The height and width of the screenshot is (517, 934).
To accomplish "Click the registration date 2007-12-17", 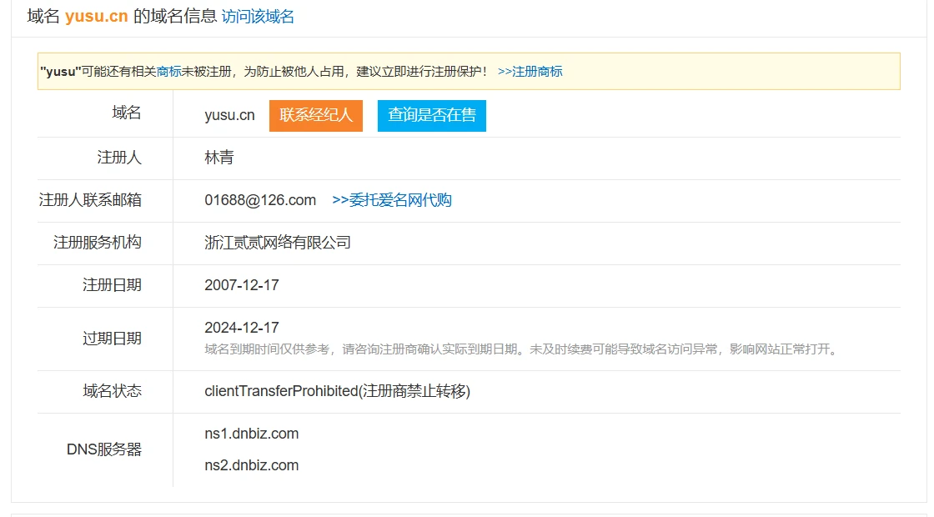I will click(242, 285).
